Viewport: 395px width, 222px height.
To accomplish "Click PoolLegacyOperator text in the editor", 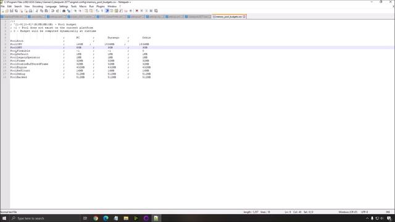I will [25, 57].
